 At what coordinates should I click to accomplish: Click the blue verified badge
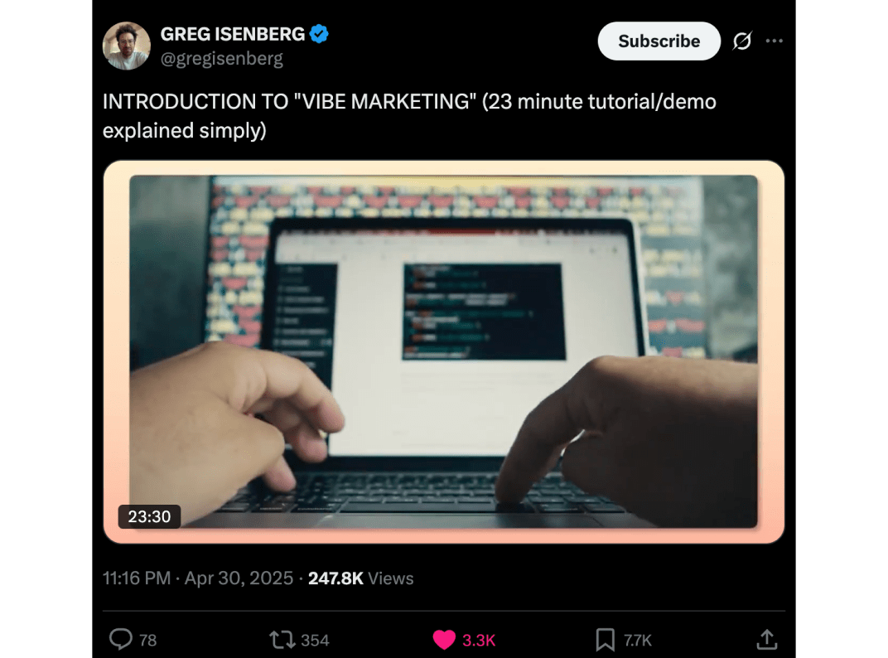[319, 34]
